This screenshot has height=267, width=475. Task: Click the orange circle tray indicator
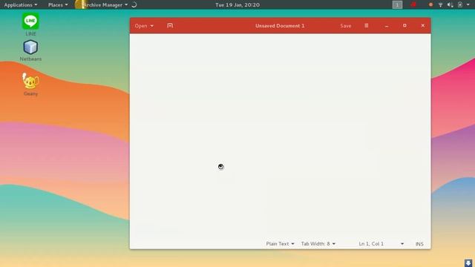[430, 4]
